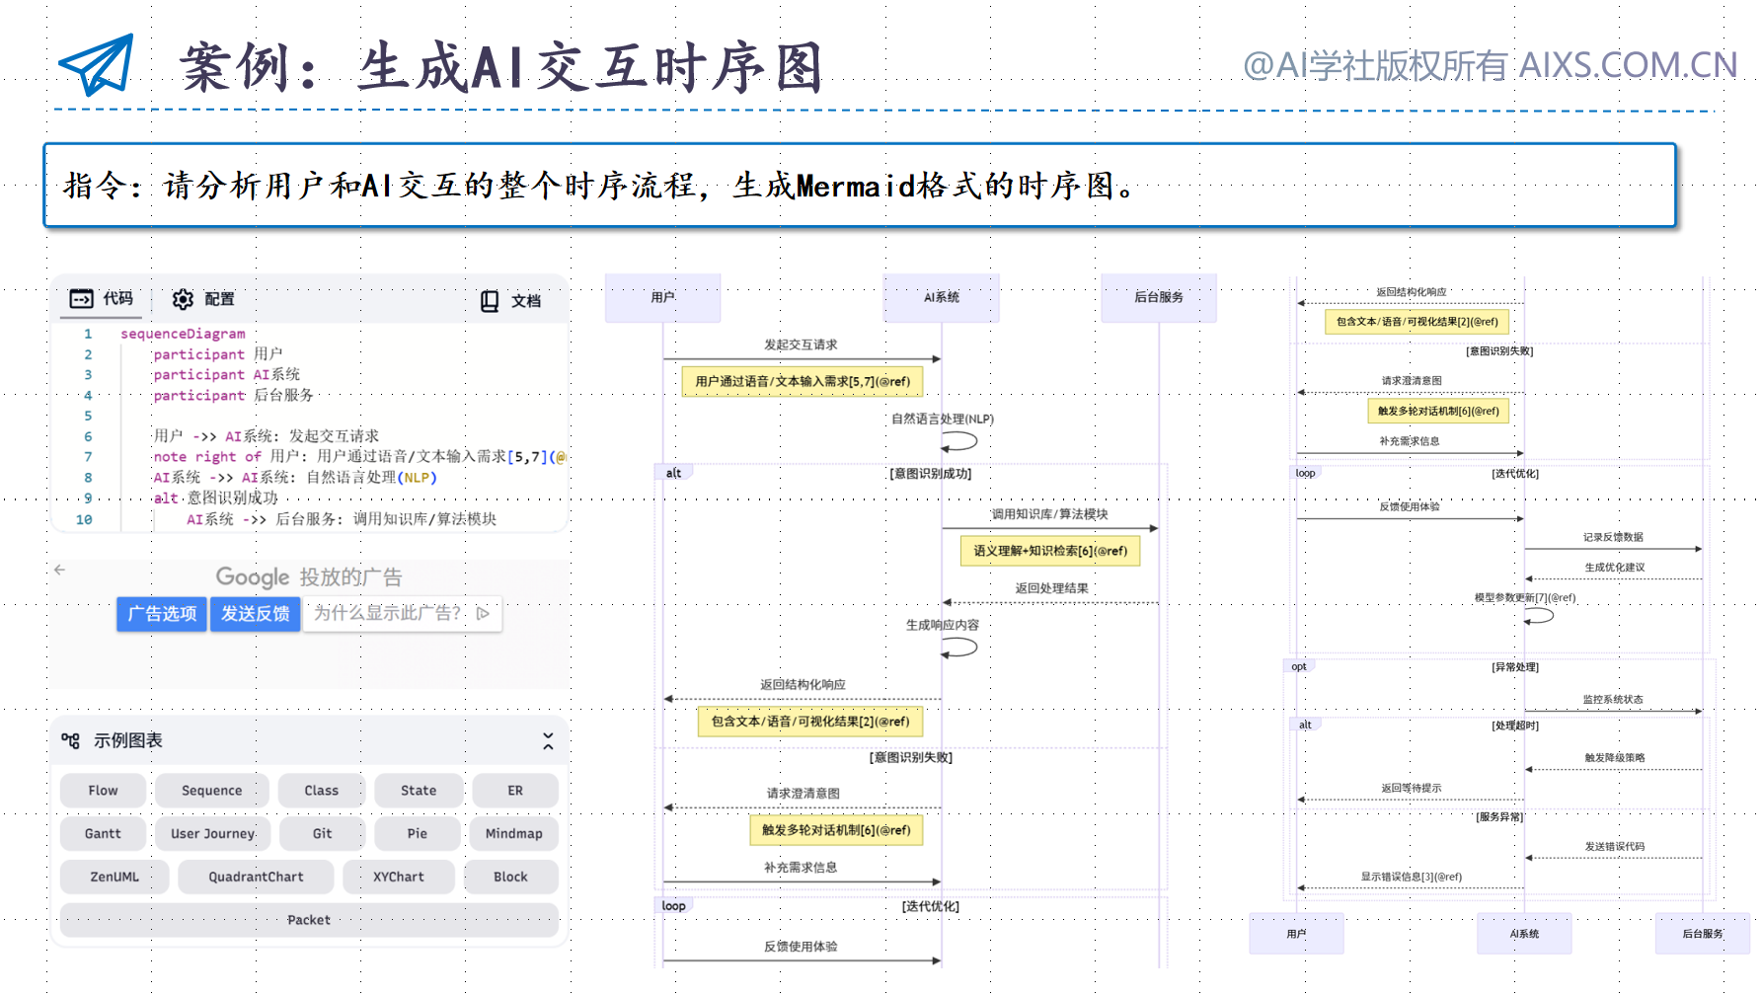Viewport: 1761px width, 995px height.
Task: Click the opt label in right diagram
Action: coord(1299,667)
